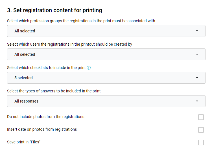Click the 'Do not include photos from the registrations' label
The image size is (212, 151).
point(46,117)
